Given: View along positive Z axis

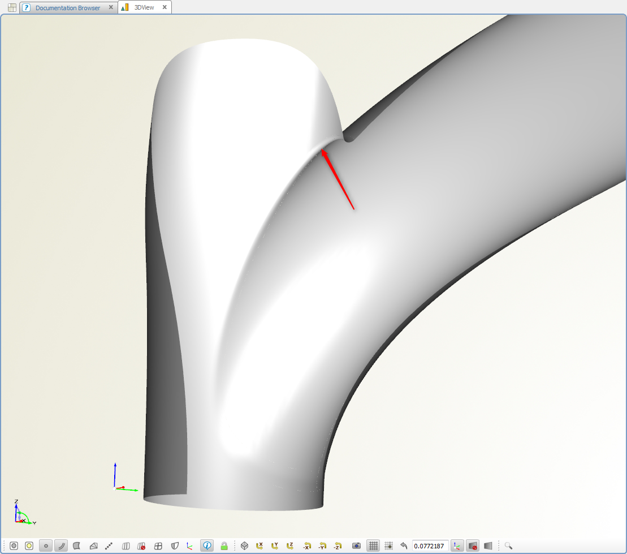Looking at the screenshot, I should [x=290, y=546].
